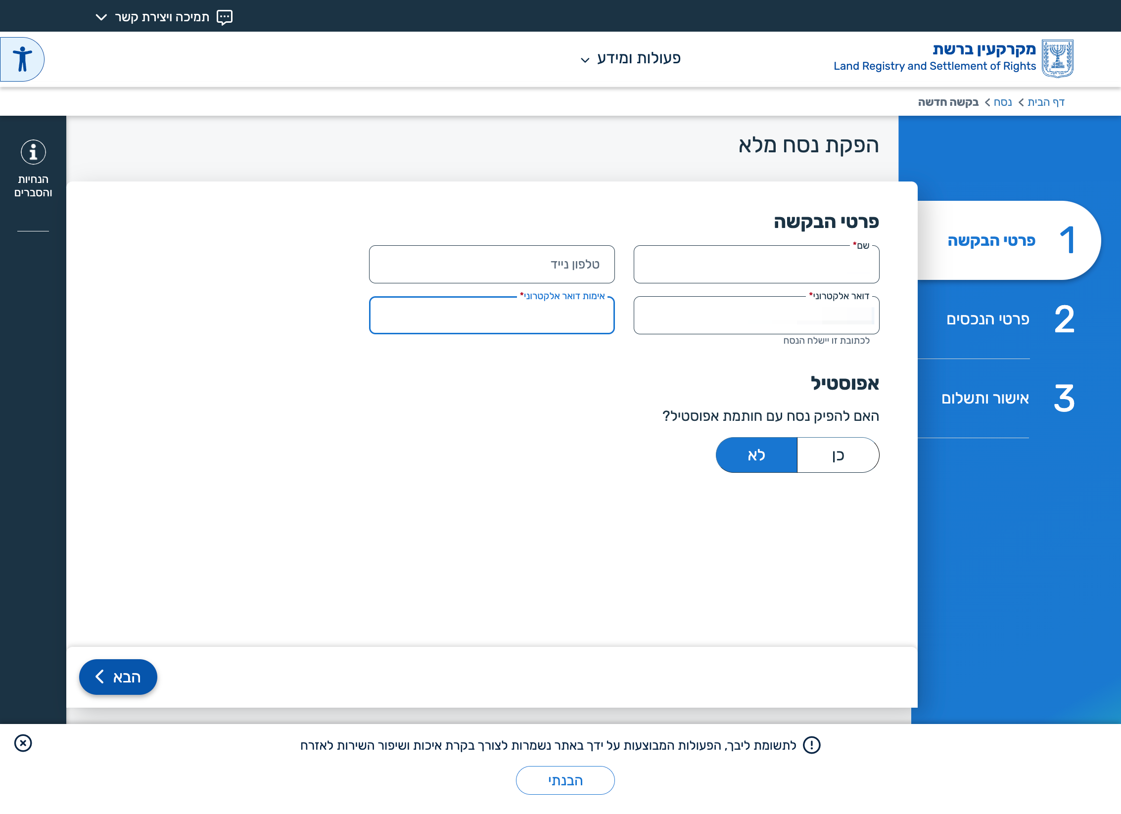The height and width of the screenshot is (814, 1121).
Task: Click the הבא next button
Action: [118, 677]
